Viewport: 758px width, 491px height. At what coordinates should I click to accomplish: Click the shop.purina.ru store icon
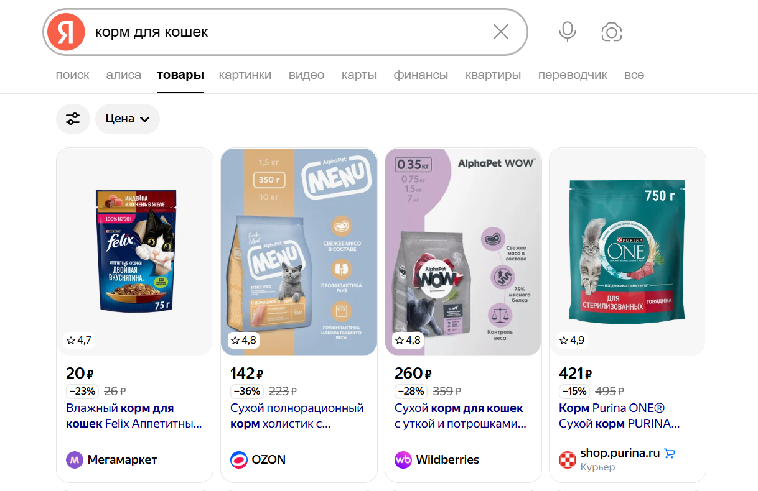[568, 460]
